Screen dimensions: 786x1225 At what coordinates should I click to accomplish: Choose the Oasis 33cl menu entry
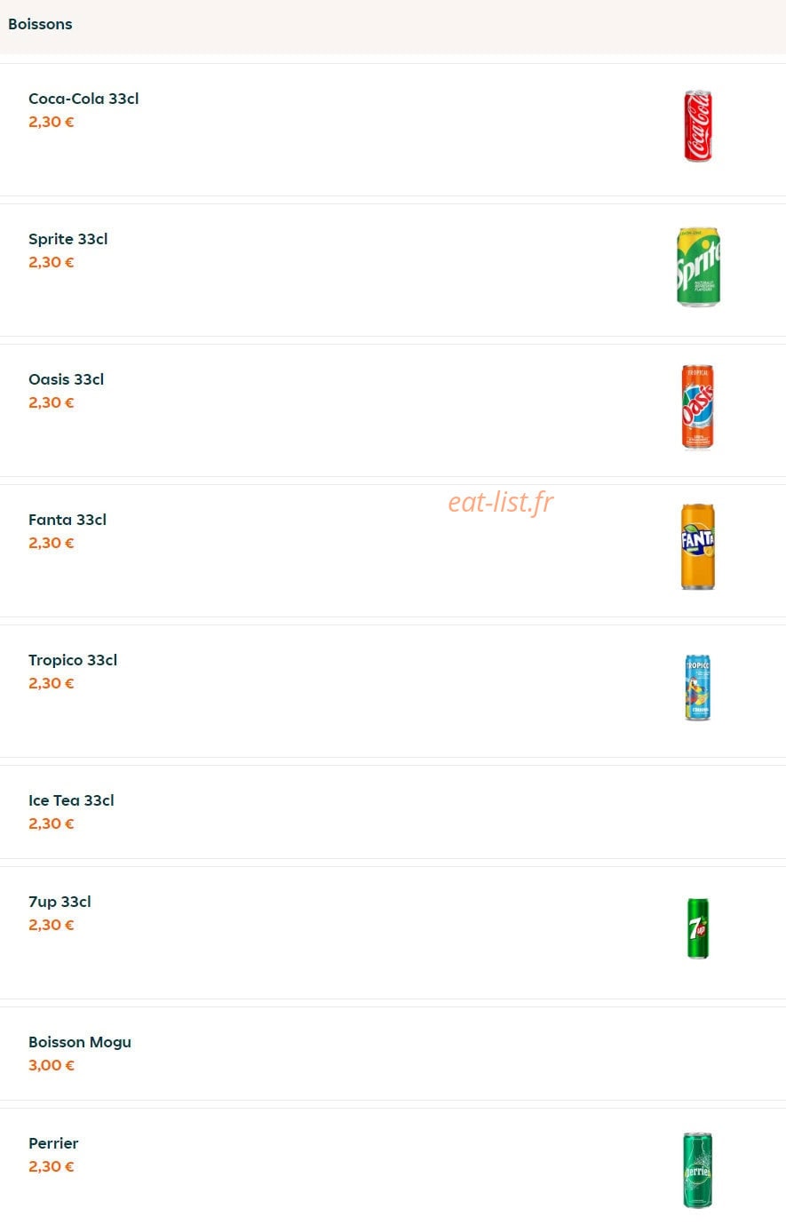click(x=66, y=379)
